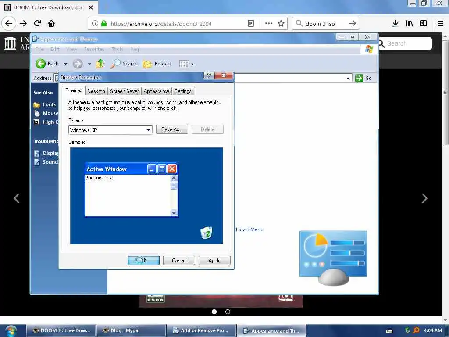Screen dimensions: 449x337
Task: Click the Internet Archive logo
Action: click(11, 43)
